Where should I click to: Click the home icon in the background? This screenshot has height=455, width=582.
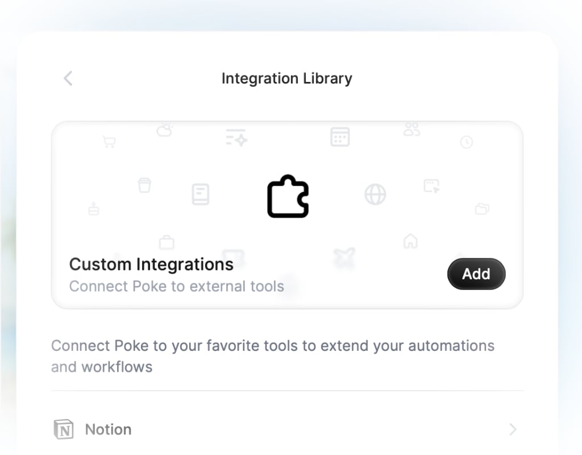tap(410, 242)
